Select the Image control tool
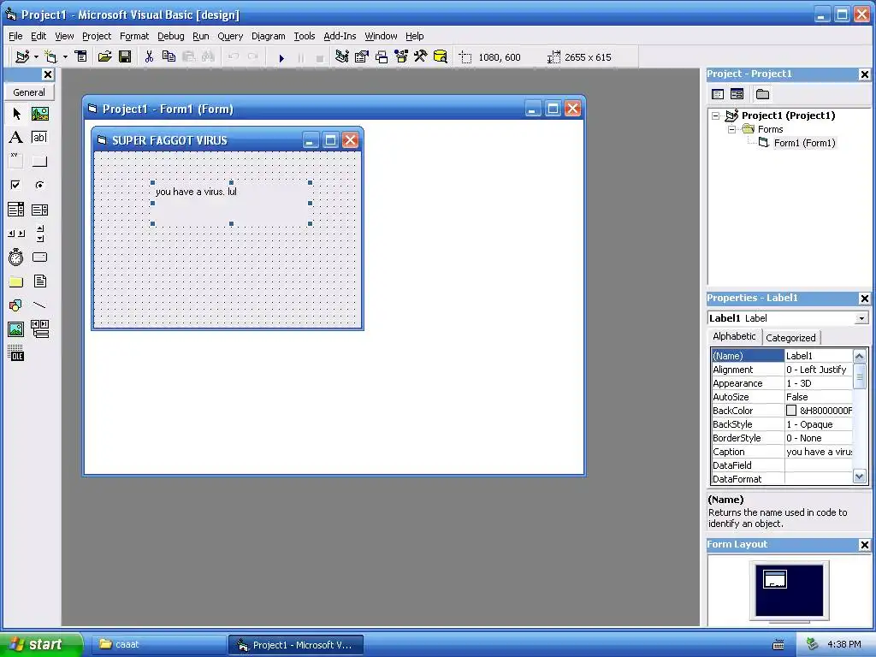The width and height of the screenshot is (876, 657). (x=16, y=329)
